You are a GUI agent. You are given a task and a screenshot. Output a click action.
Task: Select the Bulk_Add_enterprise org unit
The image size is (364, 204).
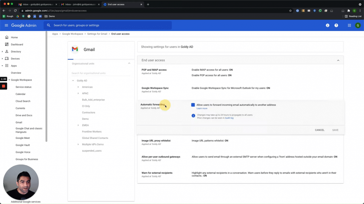click(93, 100)
